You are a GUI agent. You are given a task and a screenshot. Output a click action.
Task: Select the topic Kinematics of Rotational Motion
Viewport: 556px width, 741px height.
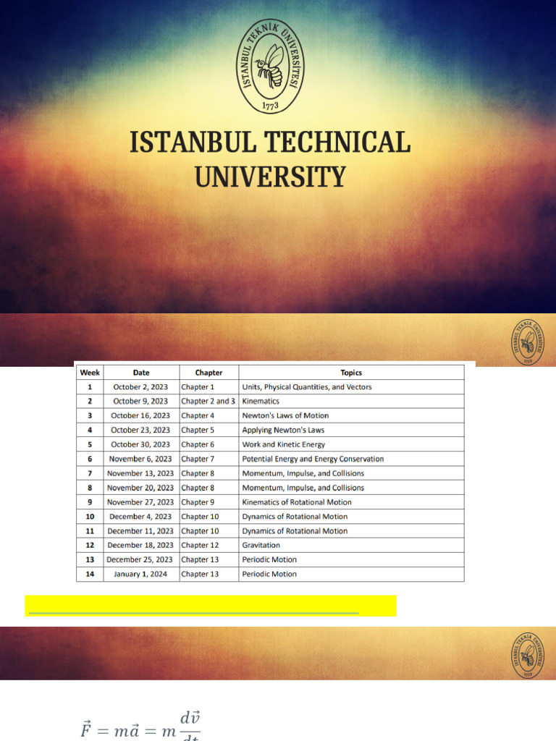point(297,502)
